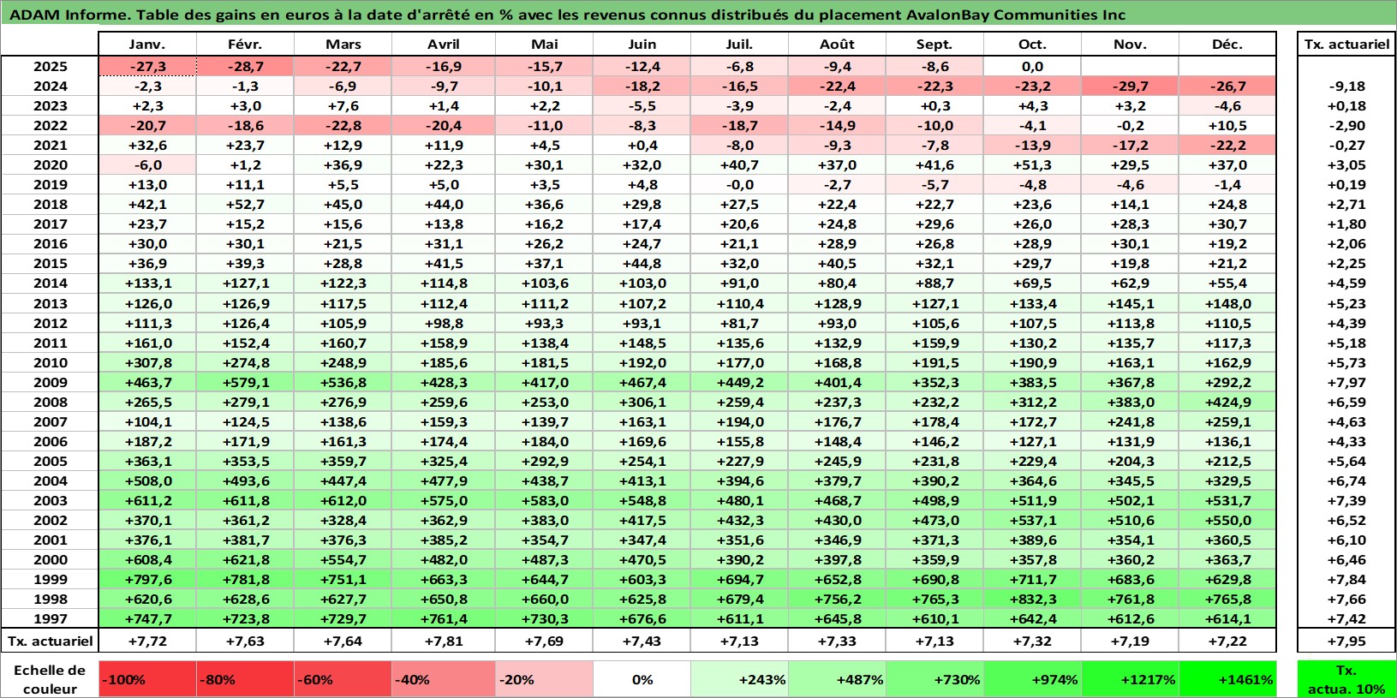Click the 1997 row label
This screenshot has height=698, width=1397.
pos(51,619)
